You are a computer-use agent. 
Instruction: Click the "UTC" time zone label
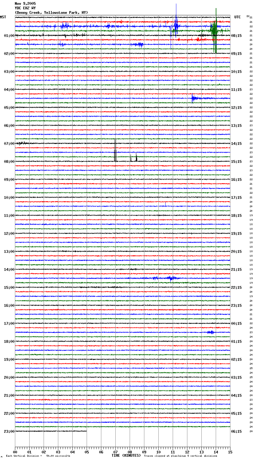(238, 17)
